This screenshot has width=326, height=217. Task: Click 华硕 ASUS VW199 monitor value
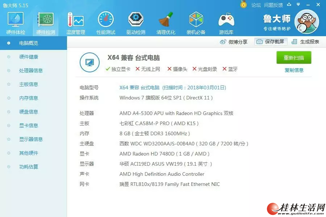(x=166, y=164)
